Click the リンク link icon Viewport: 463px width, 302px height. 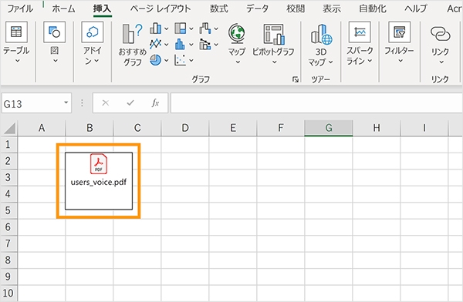pyautogui.click(x=441, y=34)
